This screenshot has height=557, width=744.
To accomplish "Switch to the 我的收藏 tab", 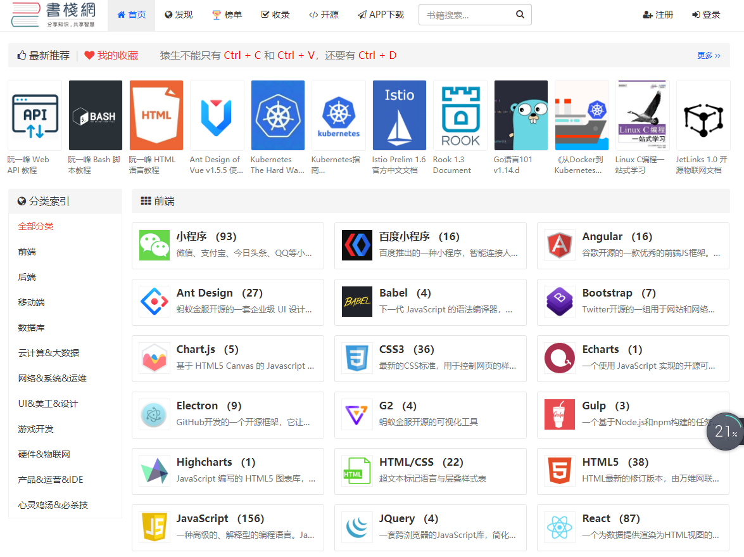I will click(111, 56).
